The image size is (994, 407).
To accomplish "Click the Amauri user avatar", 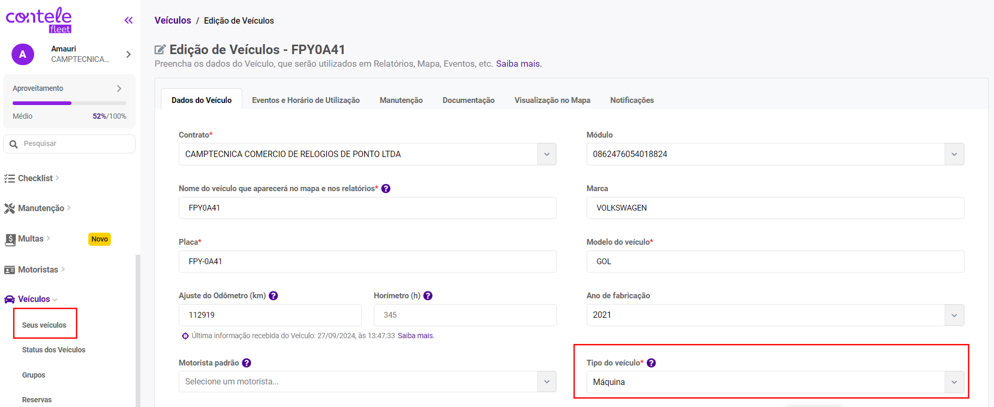I will pyautogui.click(x=23, y=54).
